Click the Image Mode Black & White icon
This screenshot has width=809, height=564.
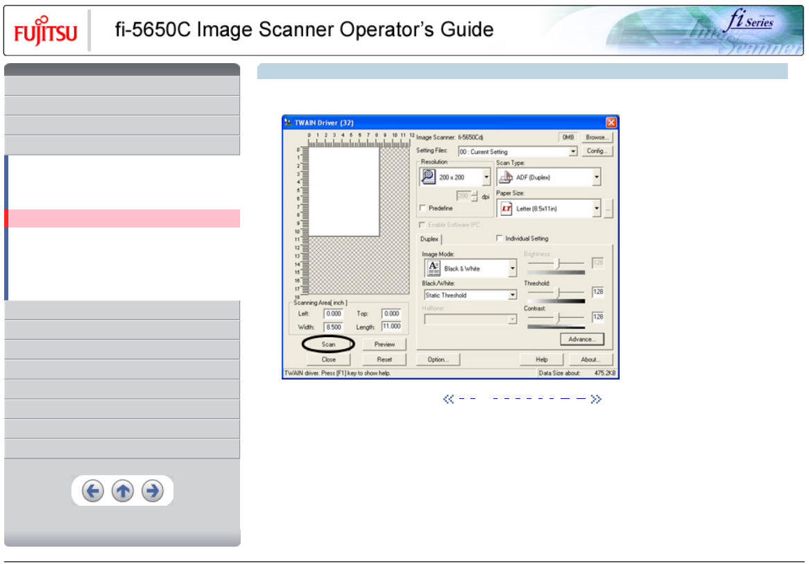point(434,268)
